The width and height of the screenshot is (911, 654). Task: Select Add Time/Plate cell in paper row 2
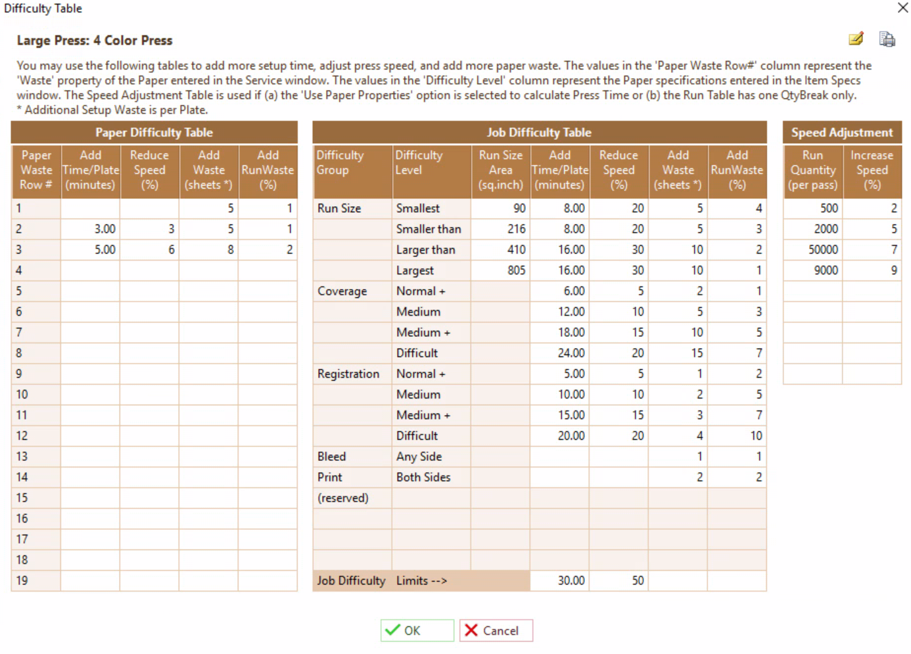(x=91, y=229)
